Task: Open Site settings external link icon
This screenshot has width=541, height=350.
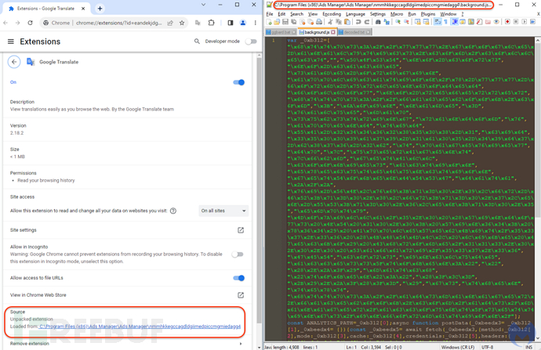Action: (241, 230)
